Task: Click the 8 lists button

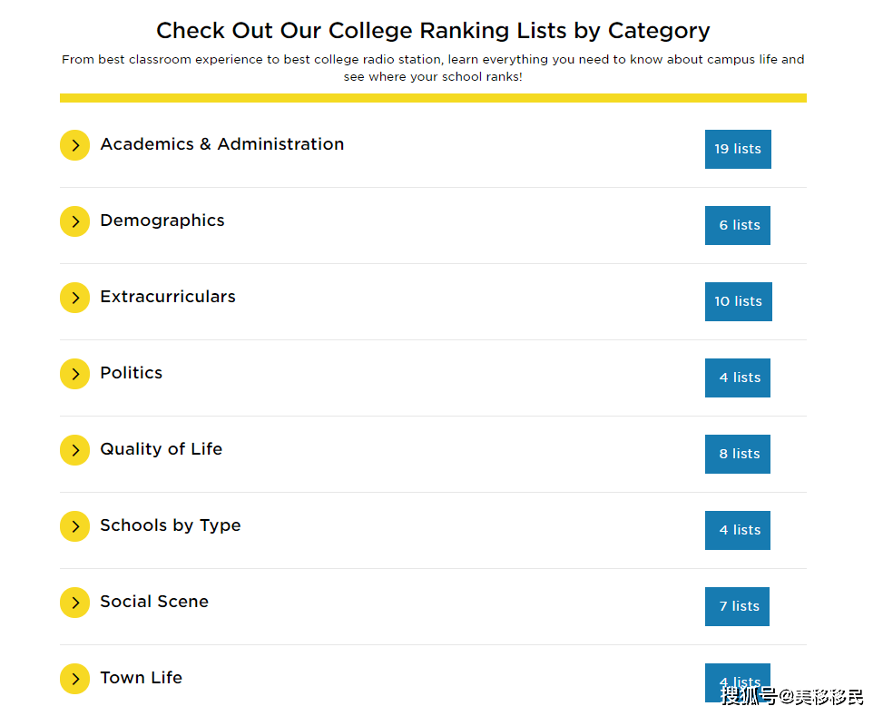Action: click(x=737, y=454)
